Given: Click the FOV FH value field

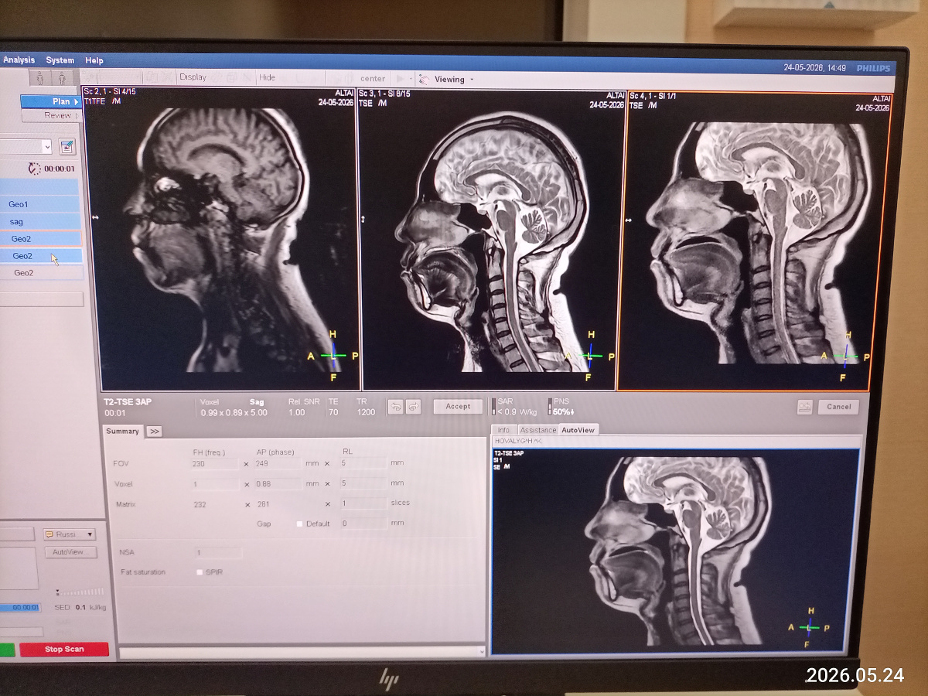Looking at the screenshot, I should pos(216,463).
